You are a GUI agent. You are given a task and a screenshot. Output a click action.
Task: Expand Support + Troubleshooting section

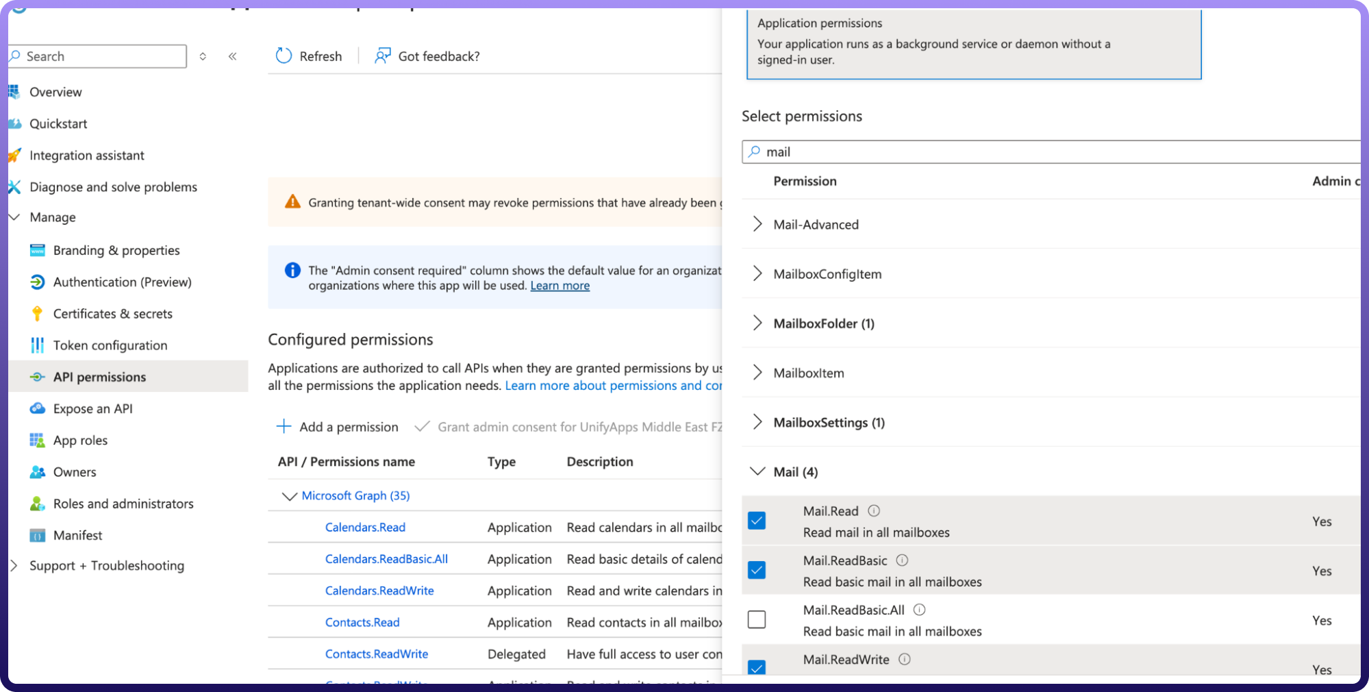coord(14,565)
